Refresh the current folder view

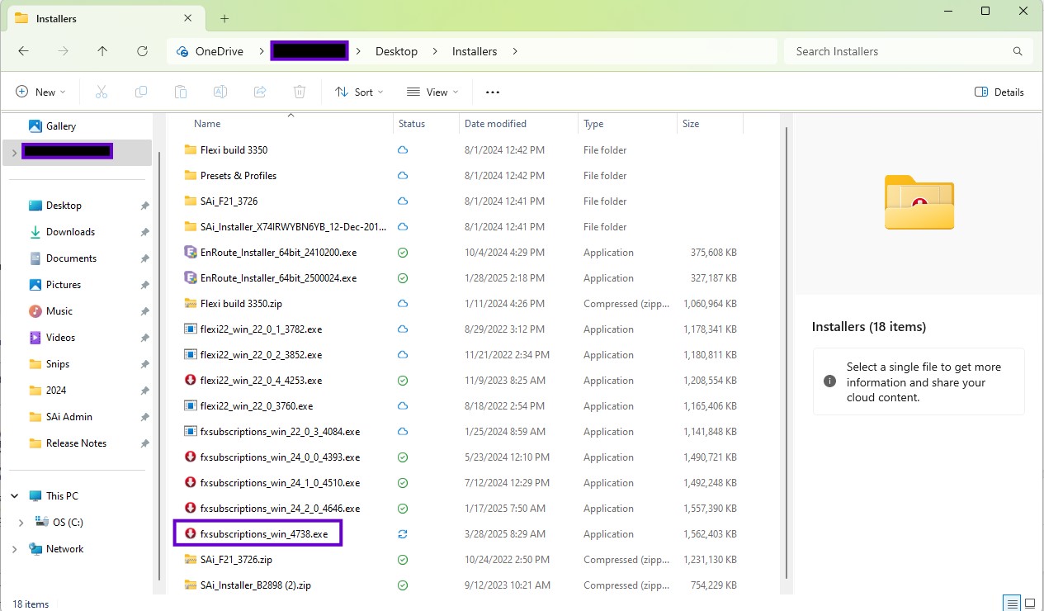click(142, 51)
